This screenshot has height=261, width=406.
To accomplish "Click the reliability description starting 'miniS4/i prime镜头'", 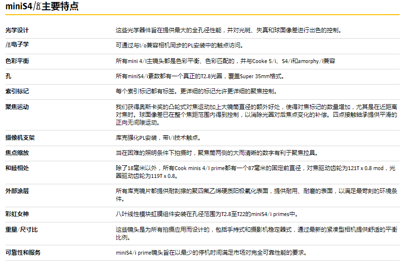I will (x=212, y=253).
